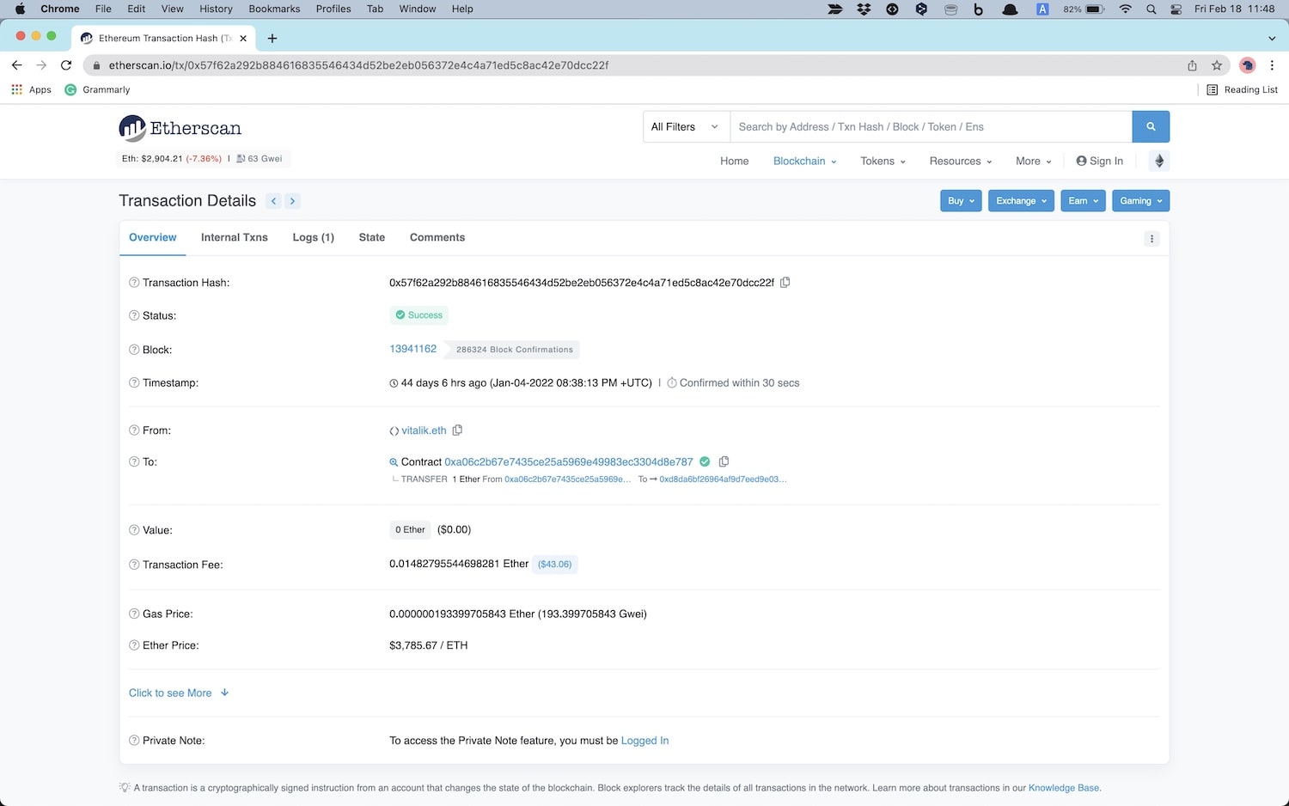This screenshot has height=806, width=1289.
Task: Click help icon beside Gas Price
Action: (134, 614)
